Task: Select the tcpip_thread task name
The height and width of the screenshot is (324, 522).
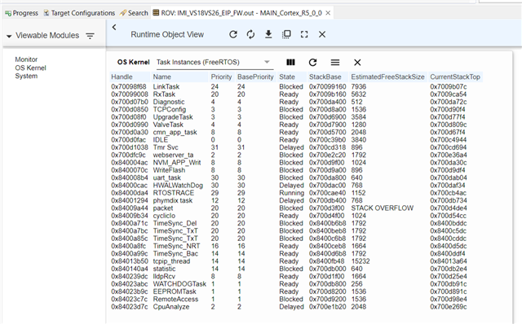Action: 171,261
